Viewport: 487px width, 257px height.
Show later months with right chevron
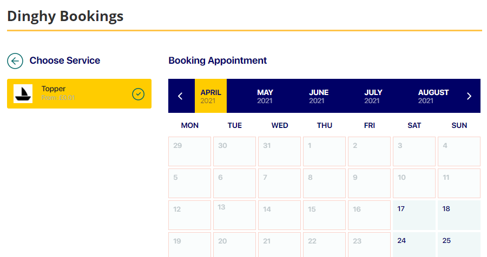click(x=469, y=96)
